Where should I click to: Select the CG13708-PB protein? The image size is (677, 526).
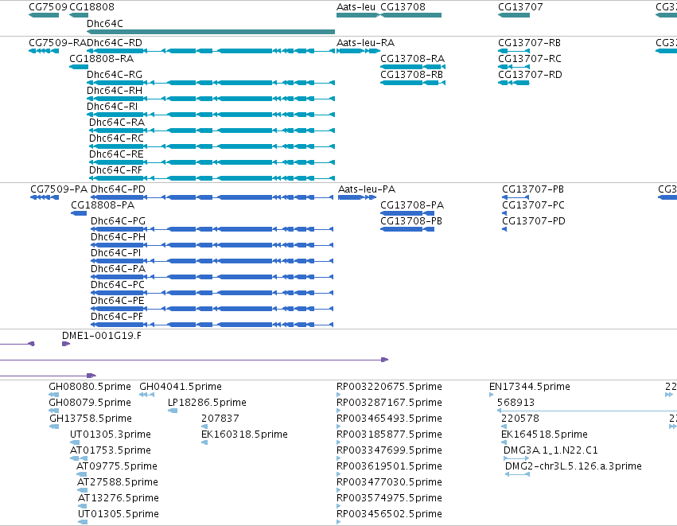[x=407, y=229]
